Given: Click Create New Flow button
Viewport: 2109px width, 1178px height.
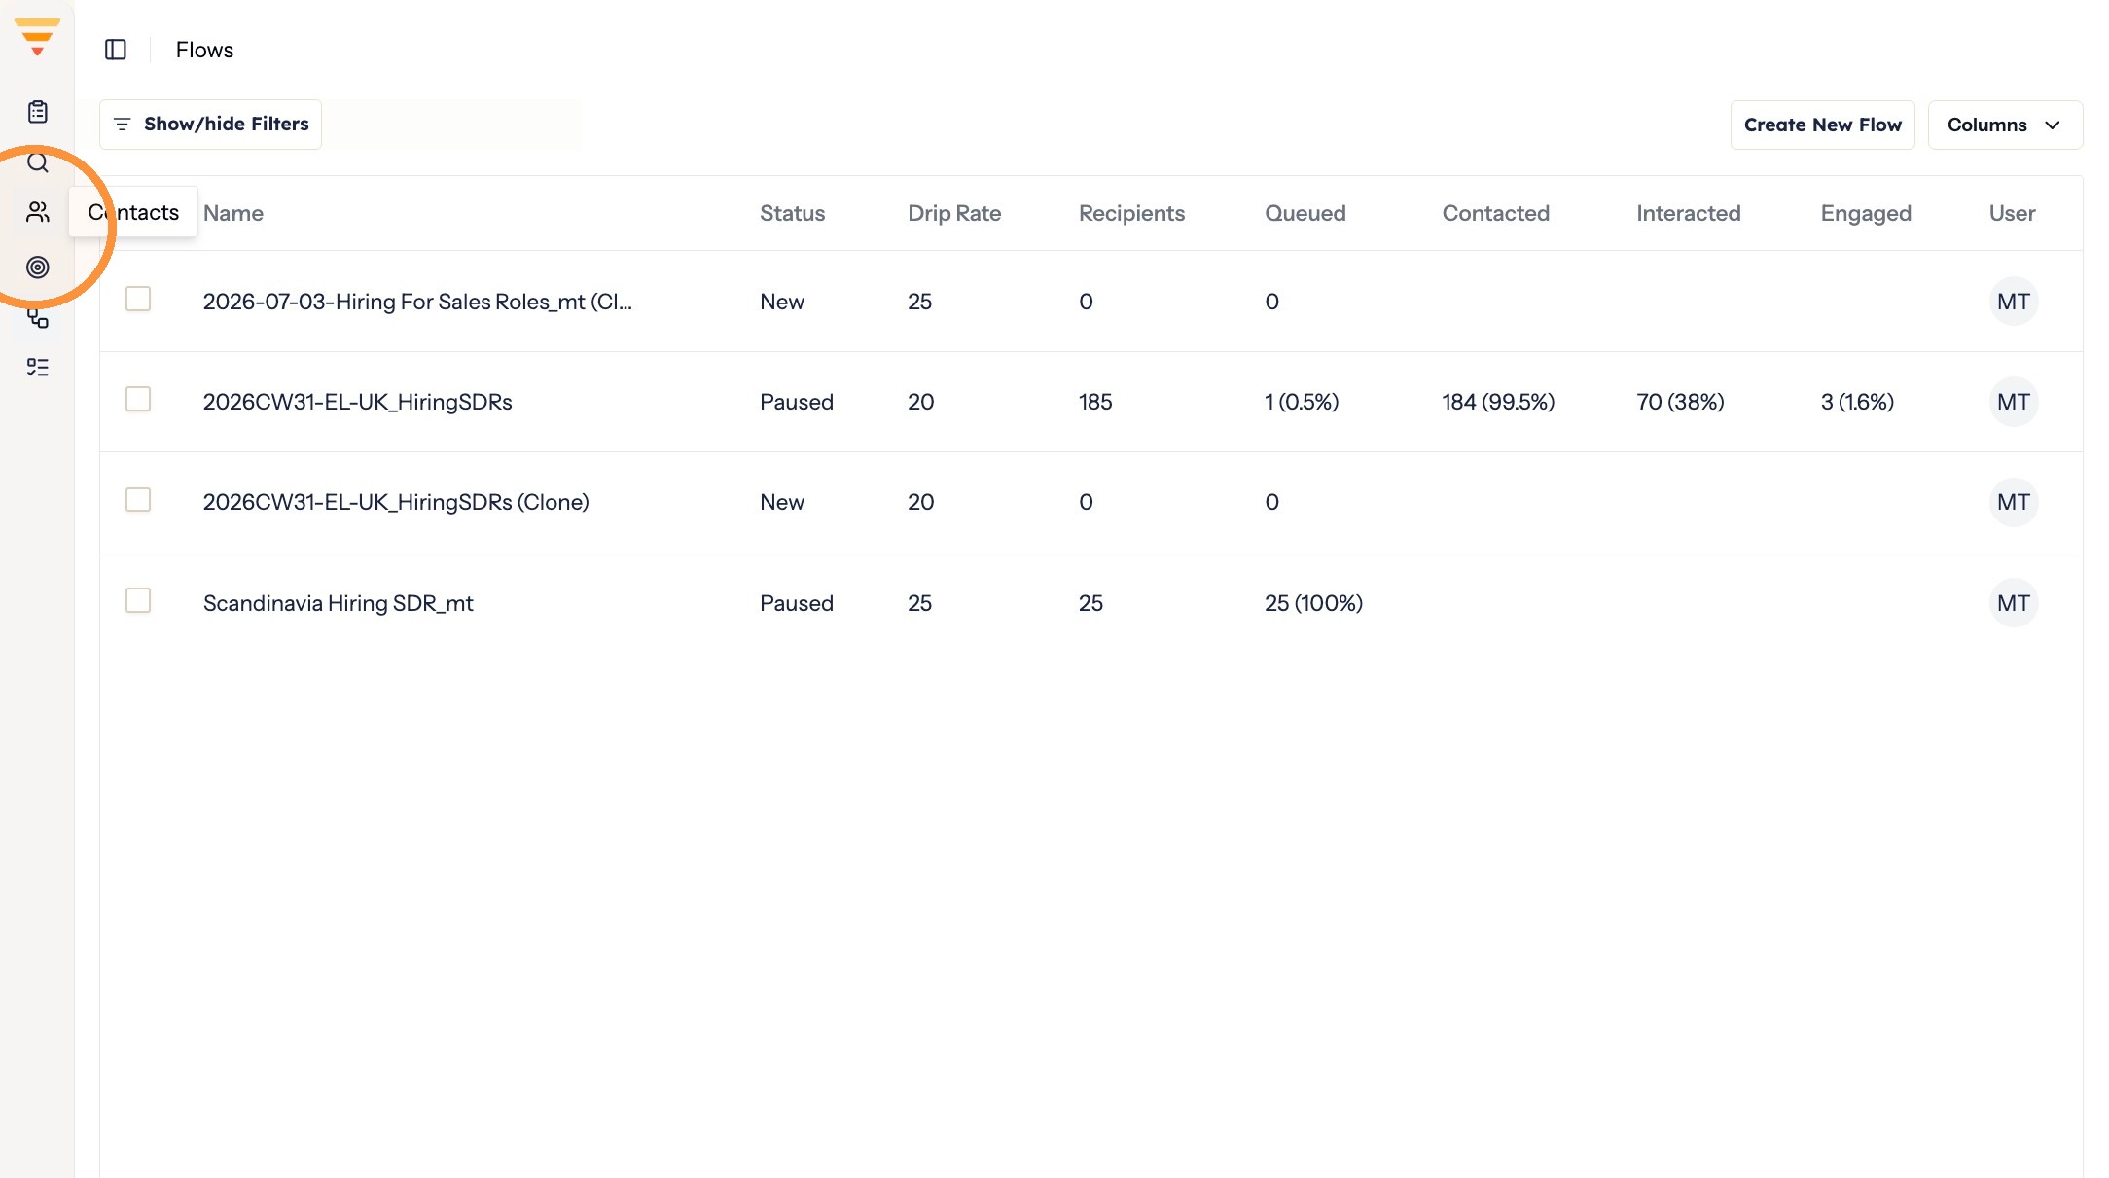Looking at the screenshot, I should 1822,125.
